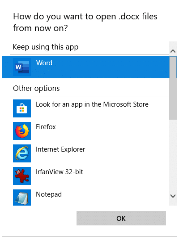Click the scrollbar down arrow
The image size is (179, 238).
[173, 196]
